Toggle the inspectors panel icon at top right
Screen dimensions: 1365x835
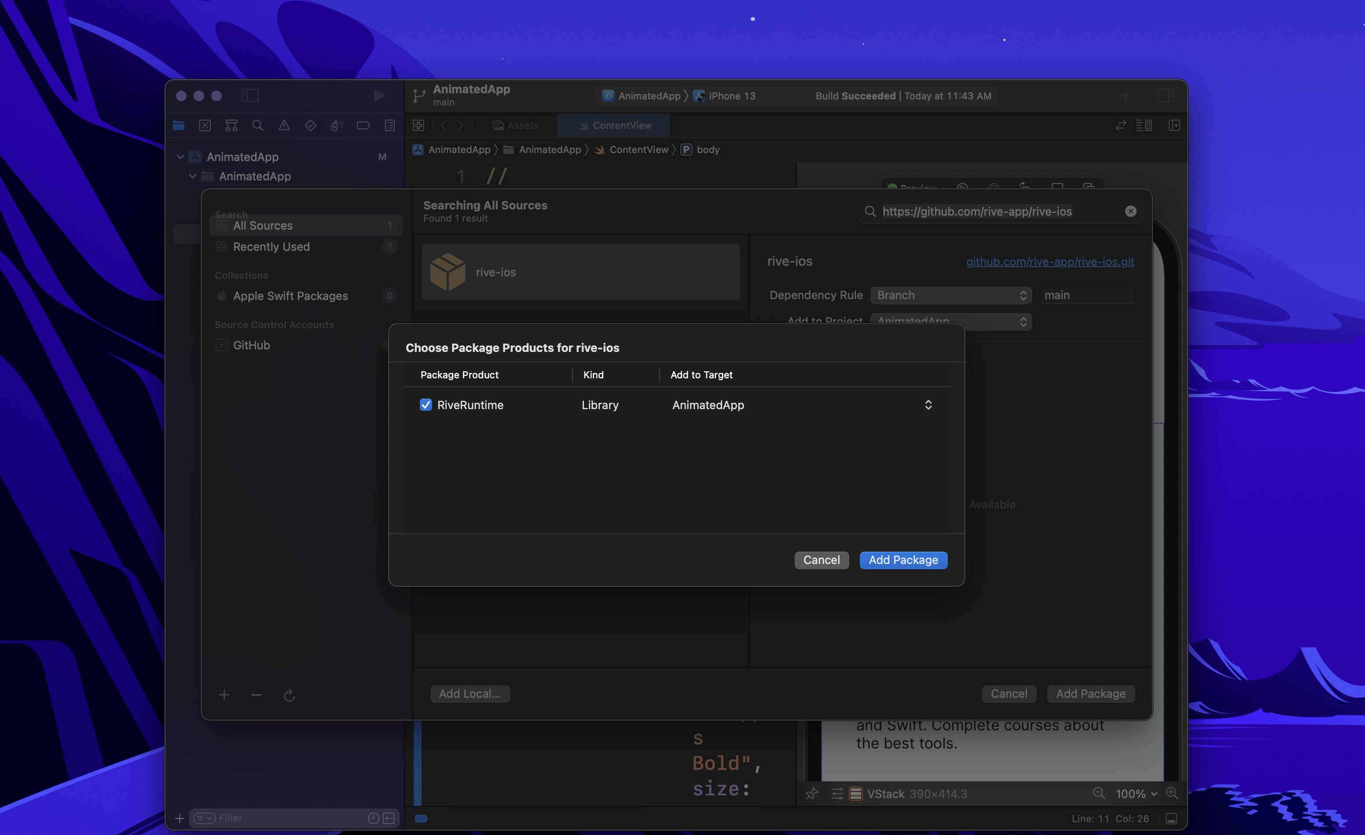pos(1166,96)
